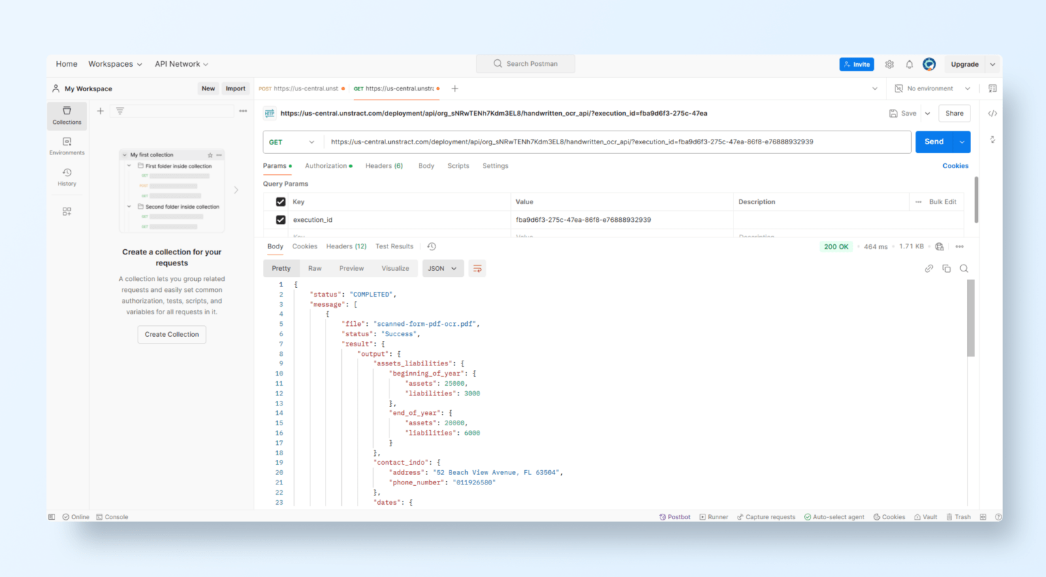Viewport: 1046px width, 577px height.
Task: Launch Postbot from the status bar
Action: coord(675,516)
